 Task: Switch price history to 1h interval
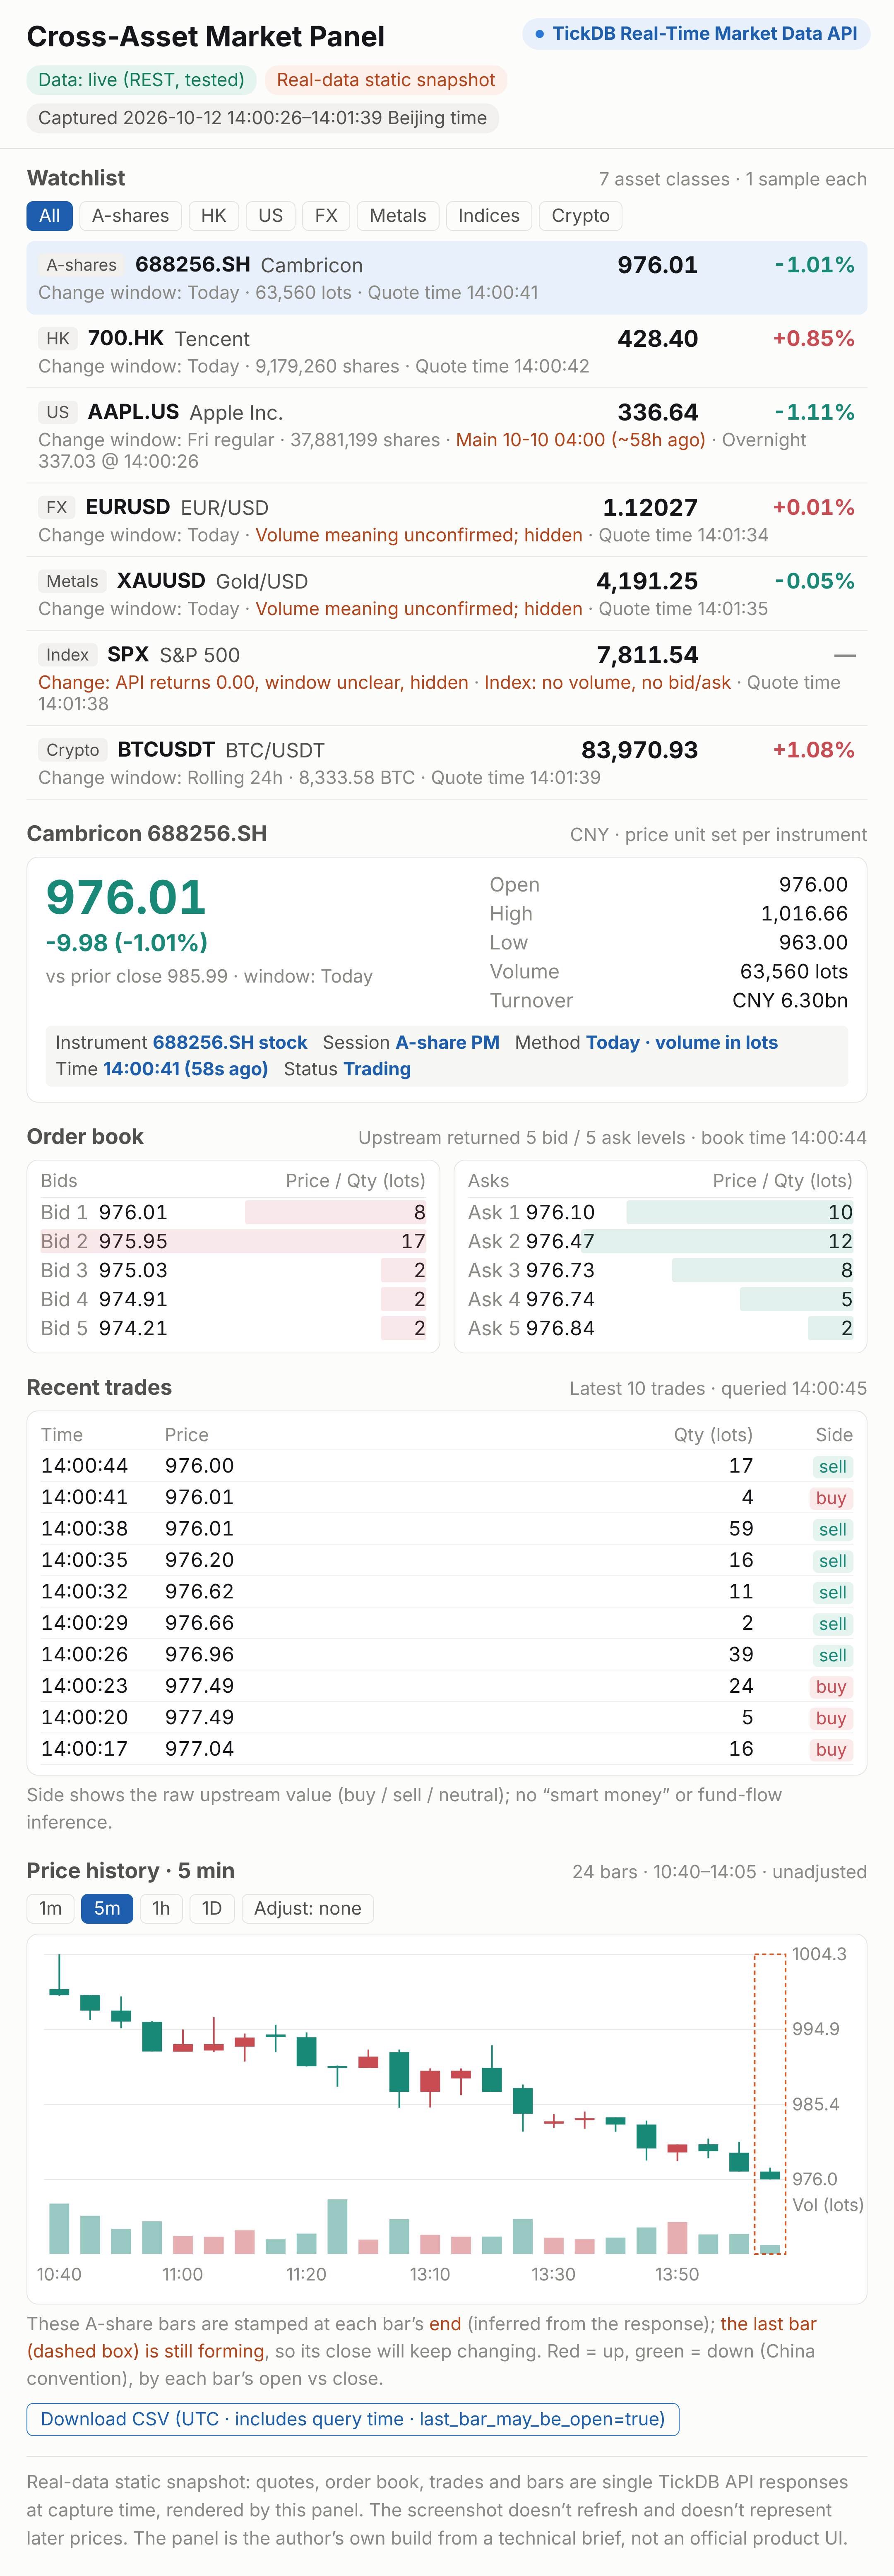click(161, 1908)
